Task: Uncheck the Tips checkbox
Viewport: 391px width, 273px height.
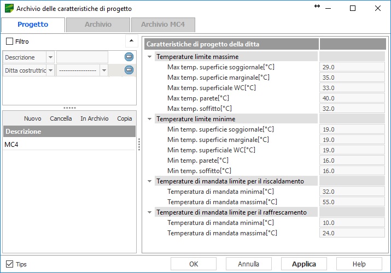Action: click(x=9, y=264)
